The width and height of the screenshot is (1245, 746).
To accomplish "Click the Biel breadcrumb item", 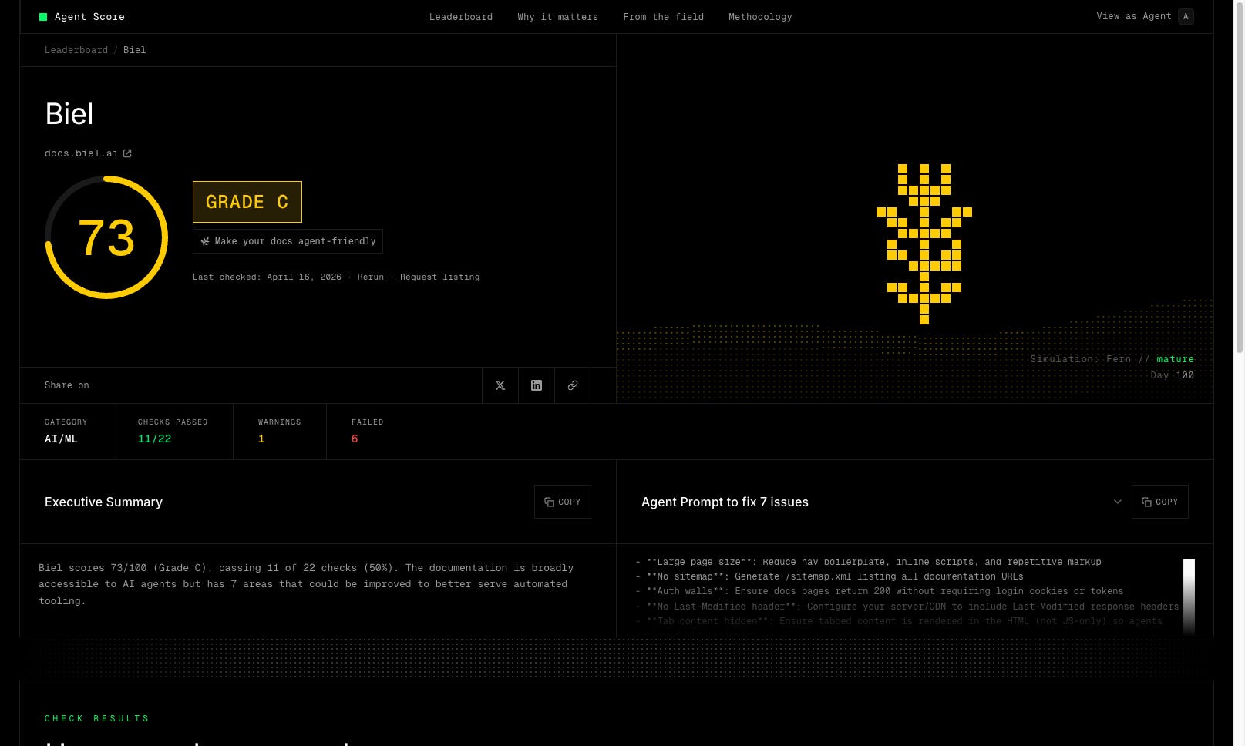I will (134, 50).
